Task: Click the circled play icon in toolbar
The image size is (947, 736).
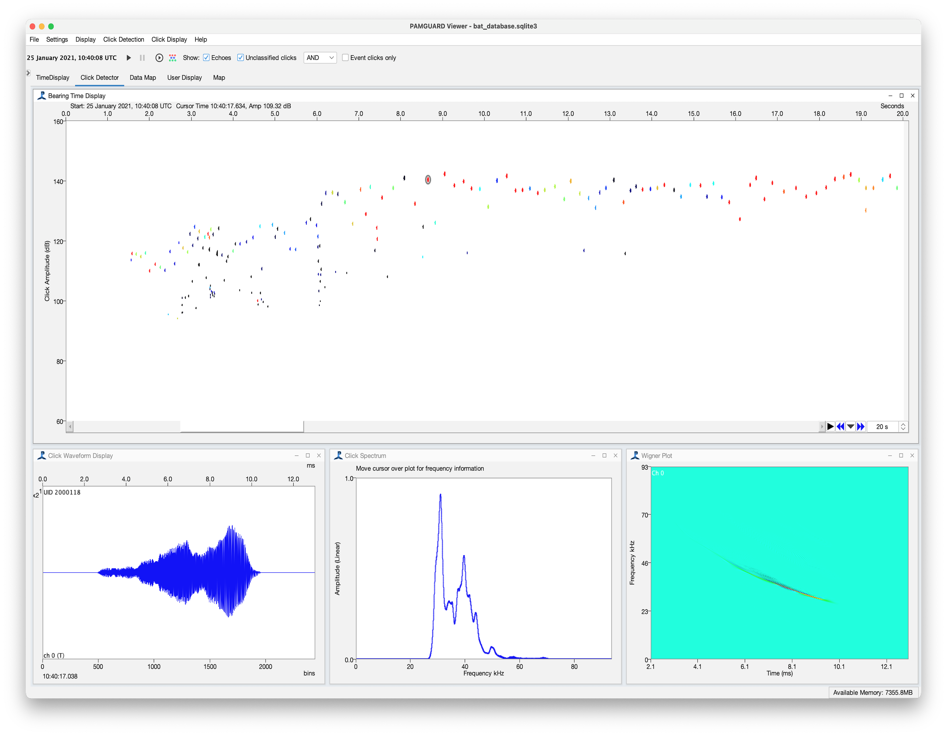Action: (159, 58)
